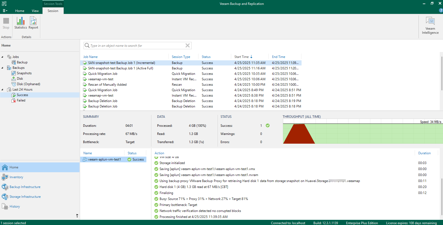
Task: Open Snapshots under Backups
Action: pyautogui.click(x=24, y=73)
